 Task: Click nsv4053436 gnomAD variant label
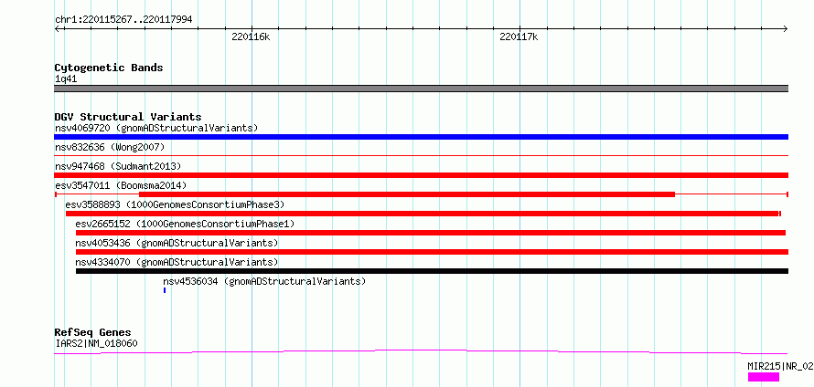[177, 243]
